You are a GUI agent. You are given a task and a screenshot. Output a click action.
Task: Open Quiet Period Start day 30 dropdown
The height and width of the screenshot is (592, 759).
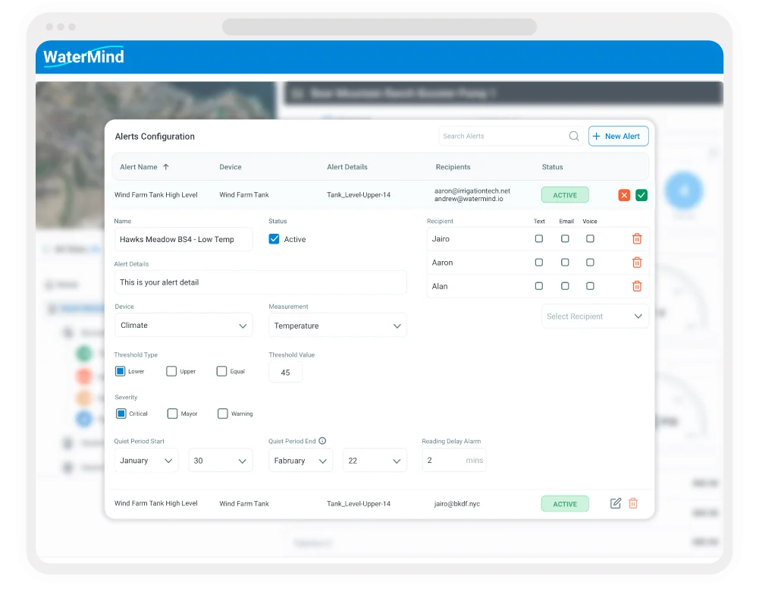pos(220,460)
